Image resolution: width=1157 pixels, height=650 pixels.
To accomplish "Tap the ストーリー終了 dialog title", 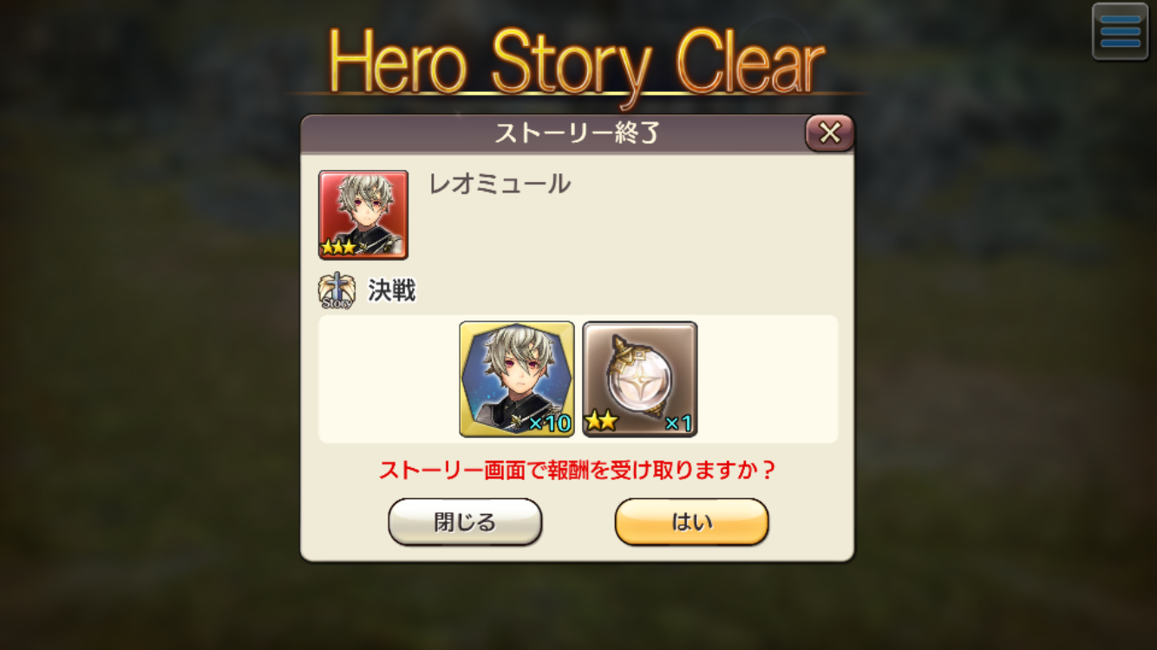I will click(578, 133).
